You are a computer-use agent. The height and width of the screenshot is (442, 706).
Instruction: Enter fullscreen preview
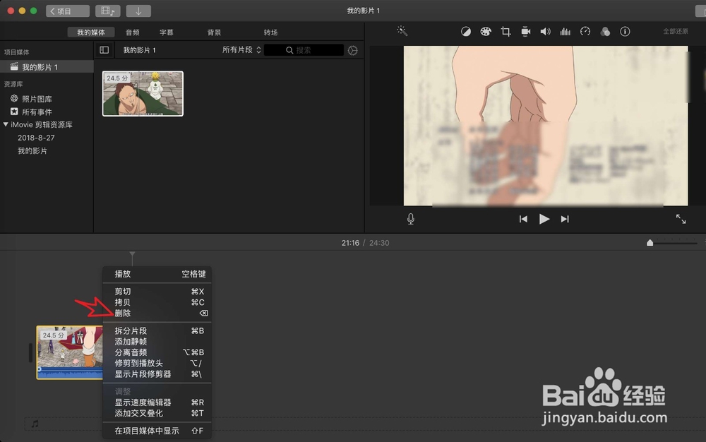pyautogui.click(x=681, y=219)
